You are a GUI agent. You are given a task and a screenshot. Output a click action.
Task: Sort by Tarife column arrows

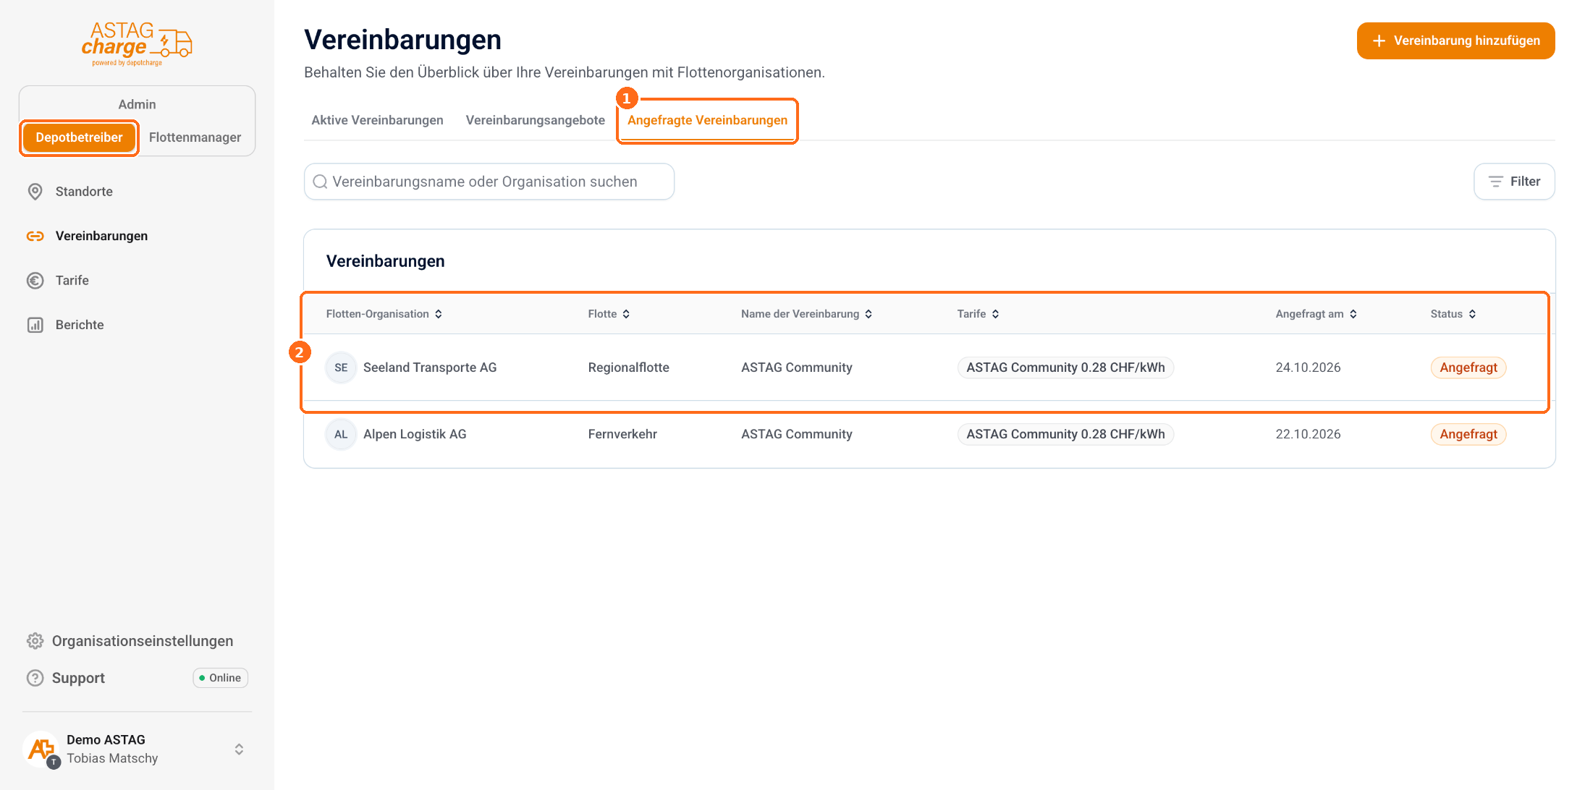point(995,314)
